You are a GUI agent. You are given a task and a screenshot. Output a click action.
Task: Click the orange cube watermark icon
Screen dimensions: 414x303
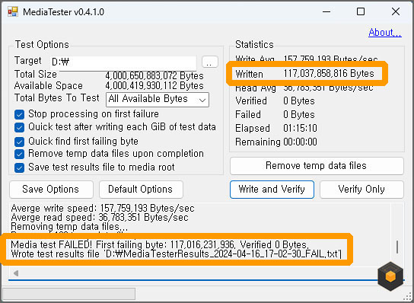390,276
